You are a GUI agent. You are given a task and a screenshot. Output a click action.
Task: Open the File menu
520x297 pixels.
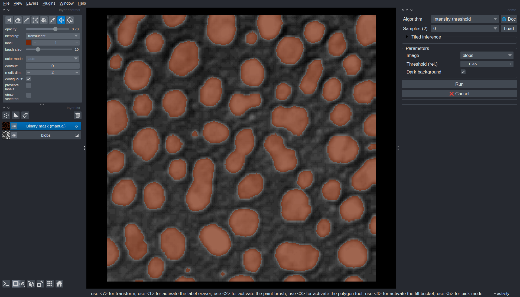pyautogui.click(x=6, y=3)
